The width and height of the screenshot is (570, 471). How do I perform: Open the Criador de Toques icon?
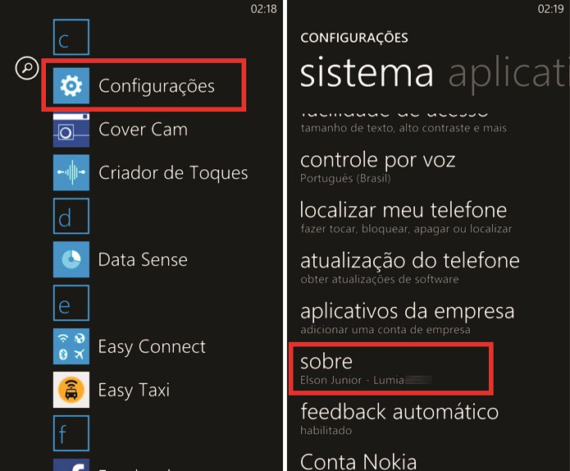[x=71, y=173]
